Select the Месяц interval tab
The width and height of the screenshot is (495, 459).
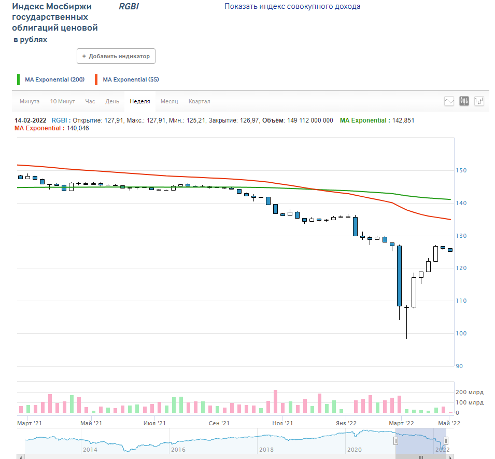pyautogui.click(x=169, y=101)
